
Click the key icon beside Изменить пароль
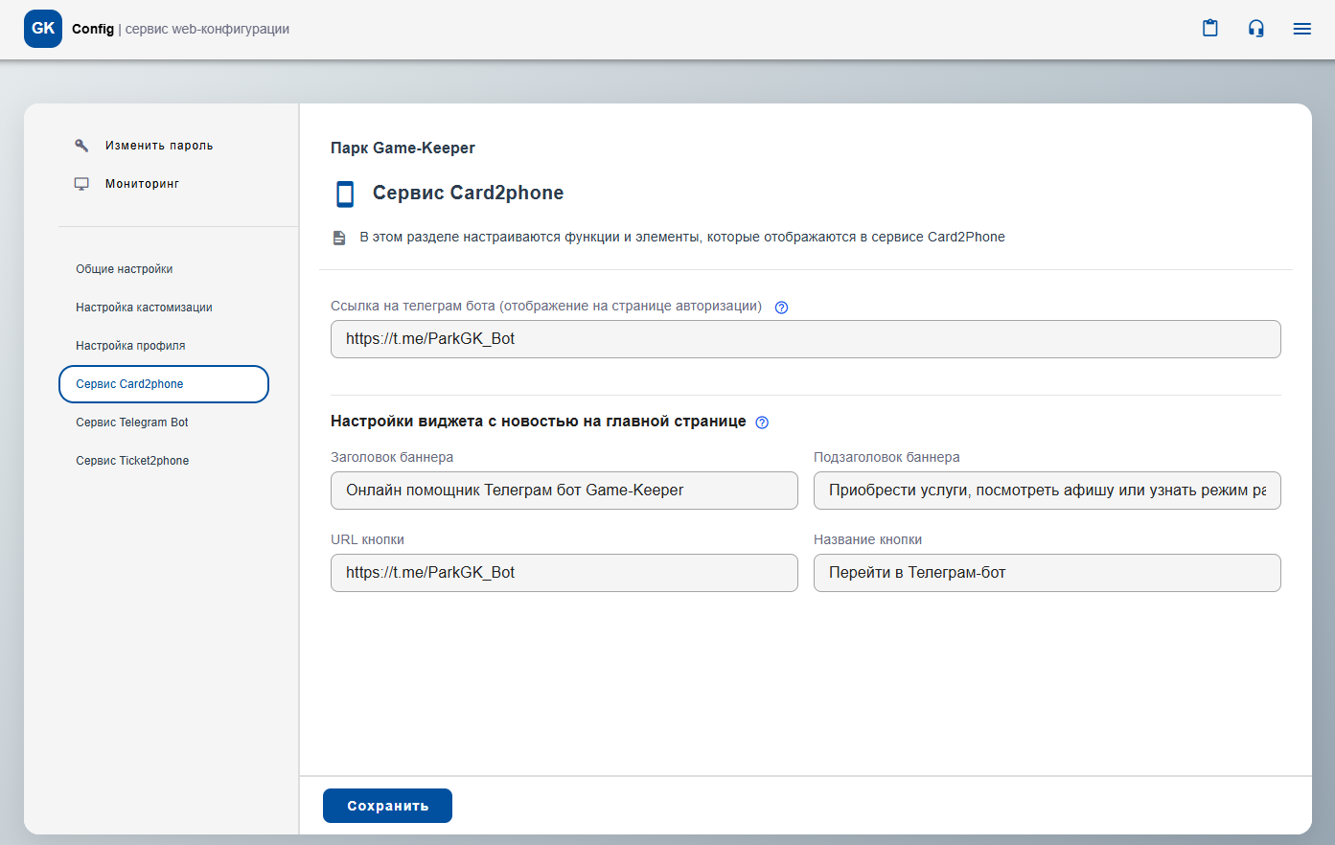click(x=81, y=146)
